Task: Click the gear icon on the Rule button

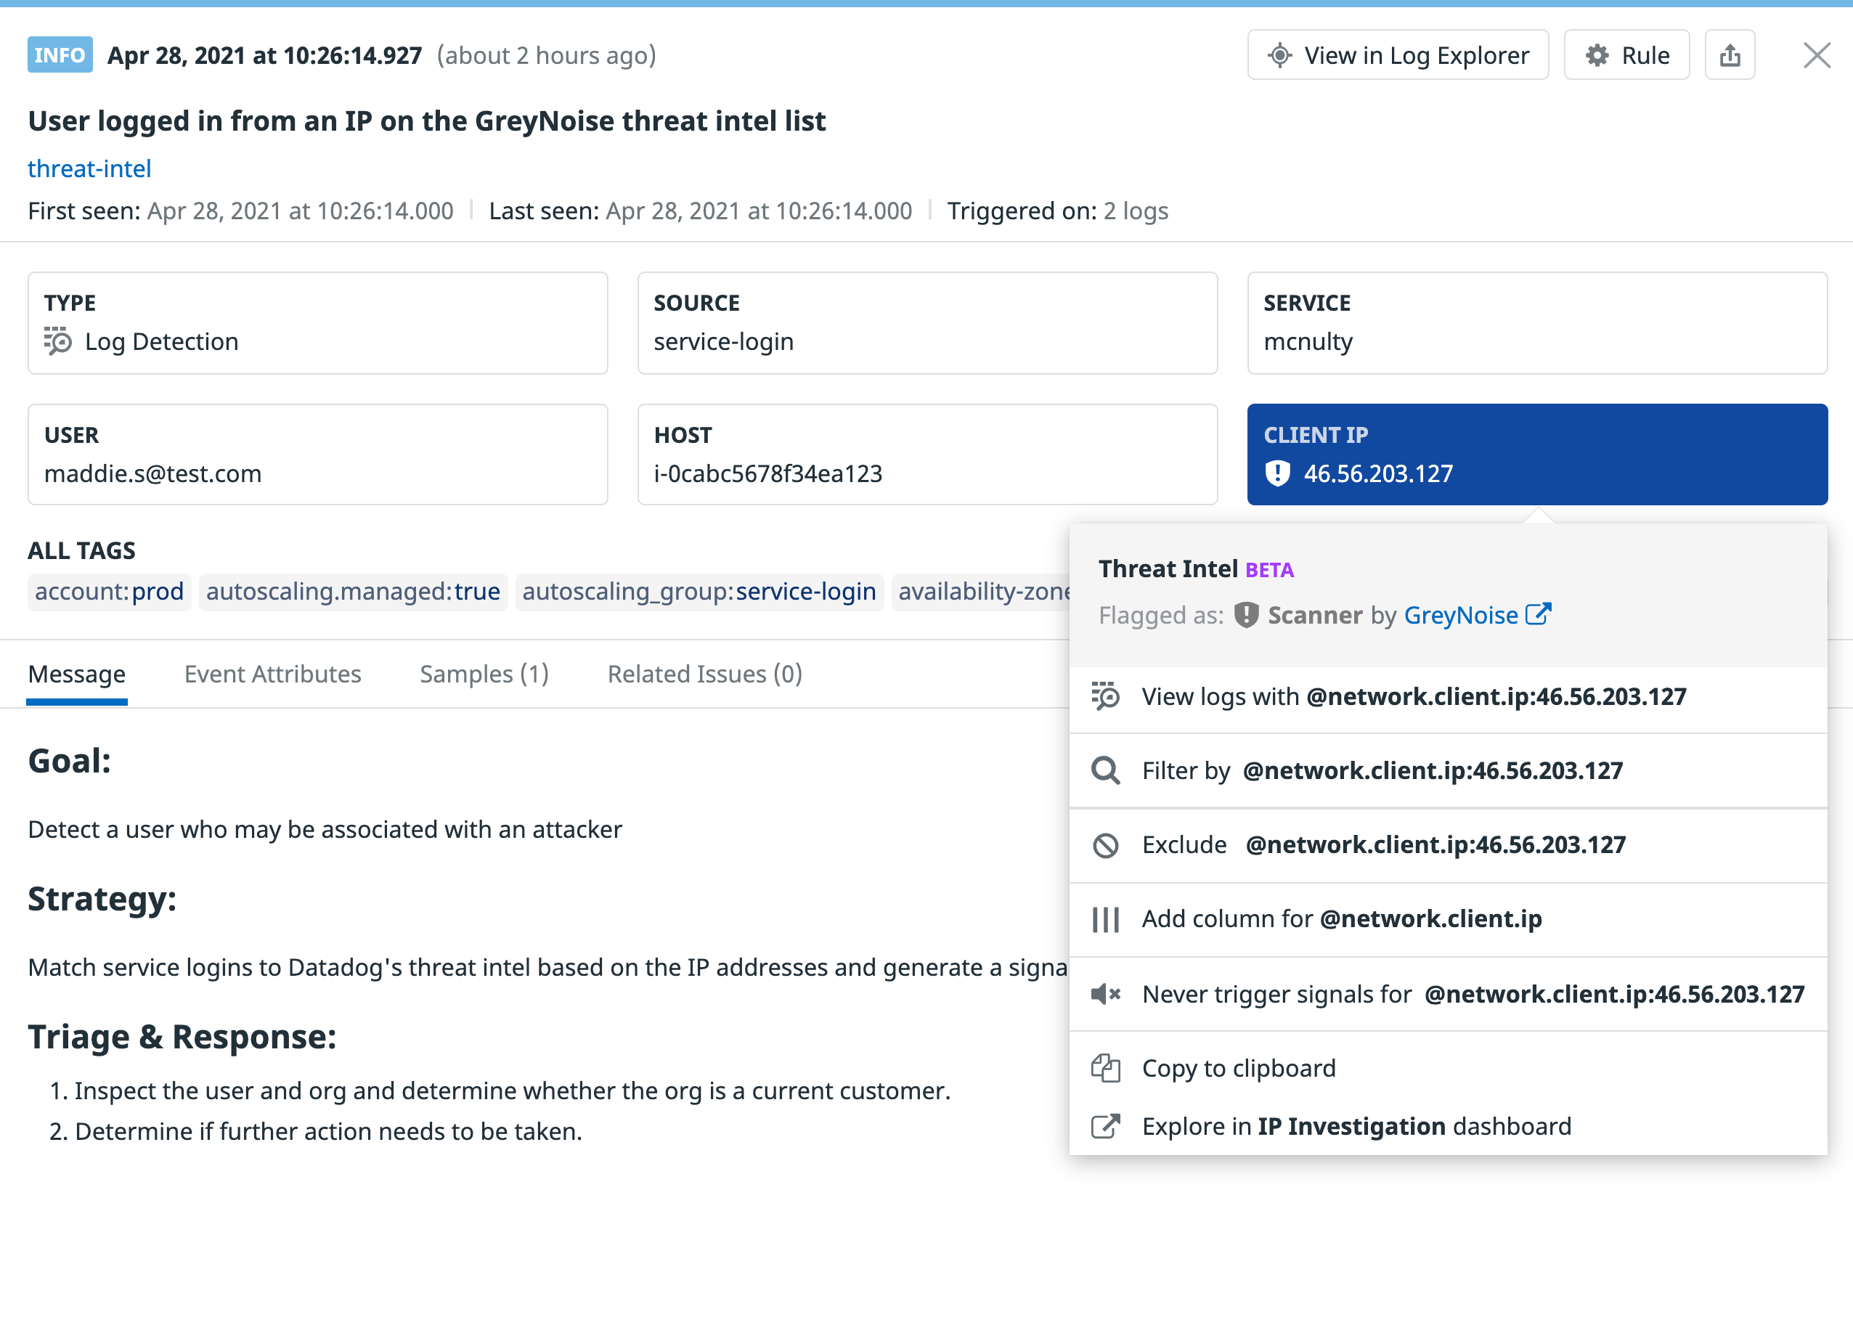Action: click(1597, 54)
